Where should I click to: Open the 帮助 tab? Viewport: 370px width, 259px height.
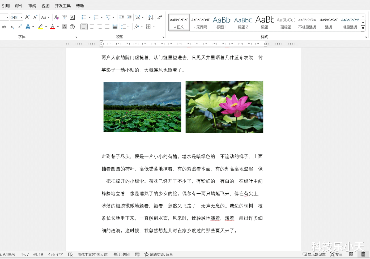coord(80,6)
